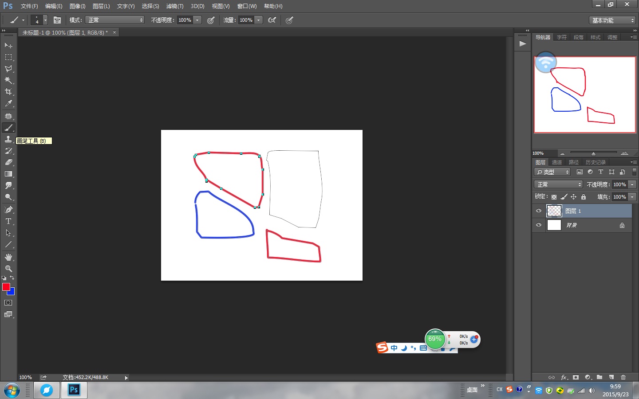Select the Polygonal Lasso tool
This screenshot has height=399, width=639.
click(x=8, y=69)
